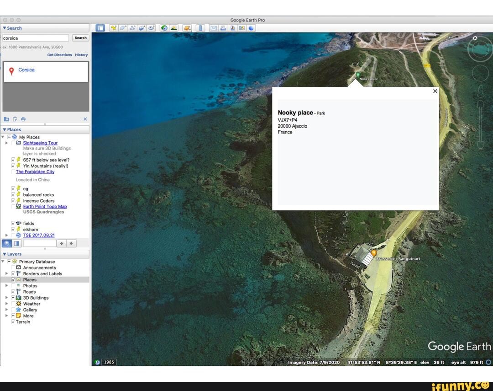Select Places in the Layers tree
Screen dimensions: 493x391
click(x=30, y=280)
